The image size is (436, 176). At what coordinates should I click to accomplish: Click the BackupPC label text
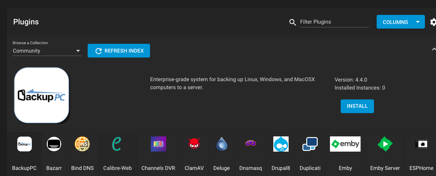24,168
